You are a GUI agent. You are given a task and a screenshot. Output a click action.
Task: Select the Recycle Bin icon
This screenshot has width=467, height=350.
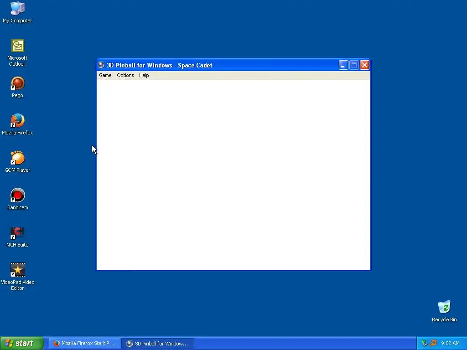point(444,311)
